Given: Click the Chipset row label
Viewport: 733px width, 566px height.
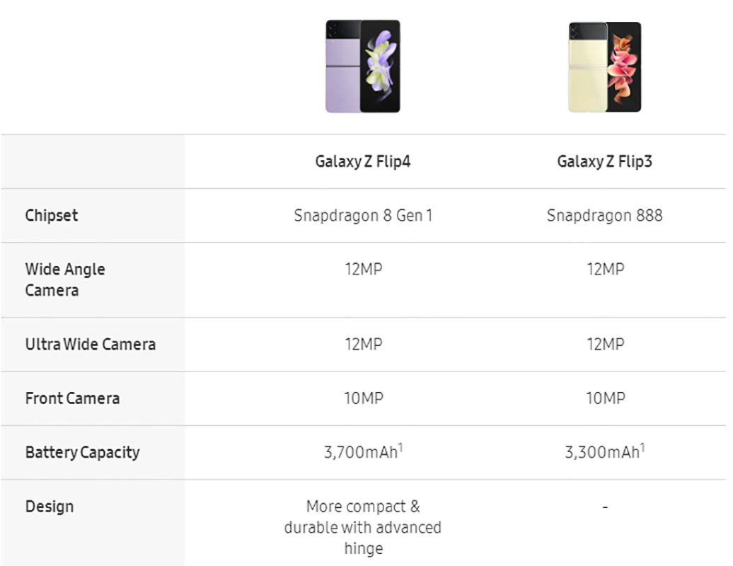Looking at the screenshot, I should tap(52, 216).
